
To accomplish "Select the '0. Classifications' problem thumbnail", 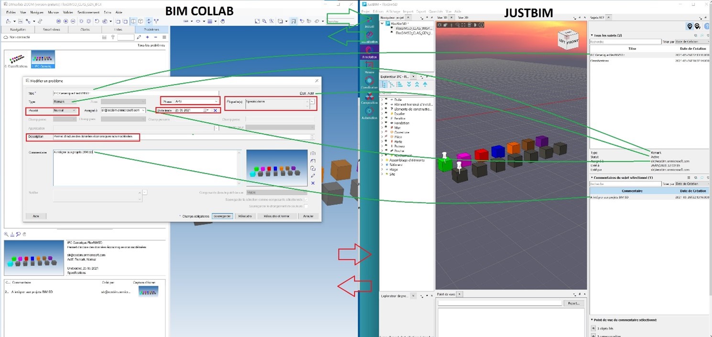I will (x=17, y=59).
